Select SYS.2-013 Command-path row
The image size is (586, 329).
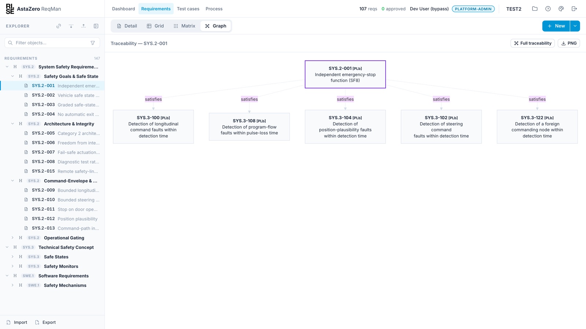pos(52,228)
